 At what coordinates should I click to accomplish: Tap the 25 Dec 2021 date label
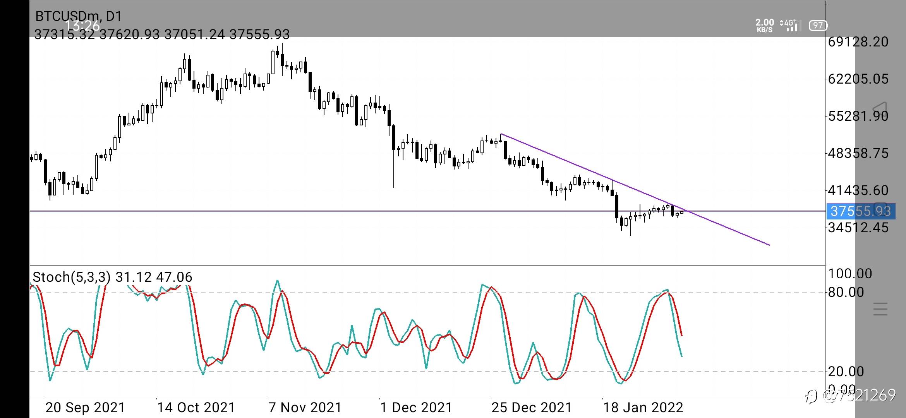coord(532,408)
